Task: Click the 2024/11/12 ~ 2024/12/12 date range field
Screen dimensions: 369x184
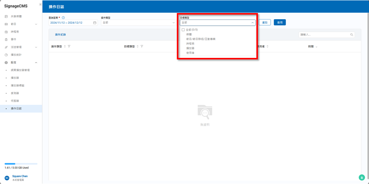Action: pos(73,23)
